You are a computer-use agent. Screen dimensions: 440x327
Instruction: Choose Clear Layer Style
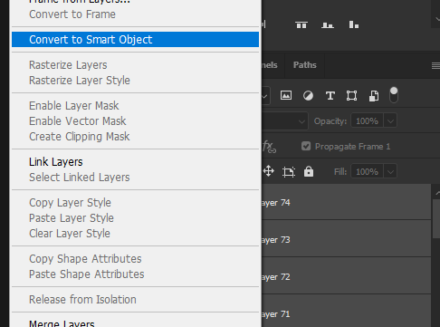tap(135, 234)
